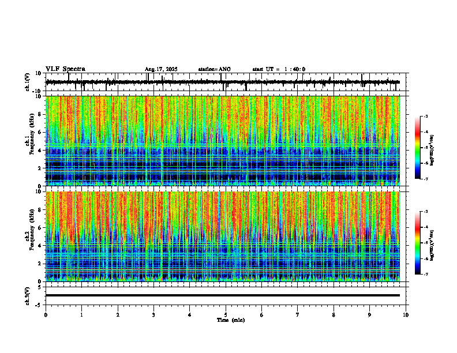Click time axis tick label "3"
457x353 pixels.
coord(153,315)
